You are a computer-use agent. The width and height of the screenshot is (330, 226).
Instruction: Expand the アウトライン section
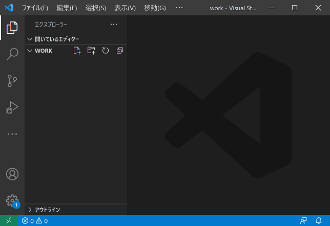click(76, 210)
